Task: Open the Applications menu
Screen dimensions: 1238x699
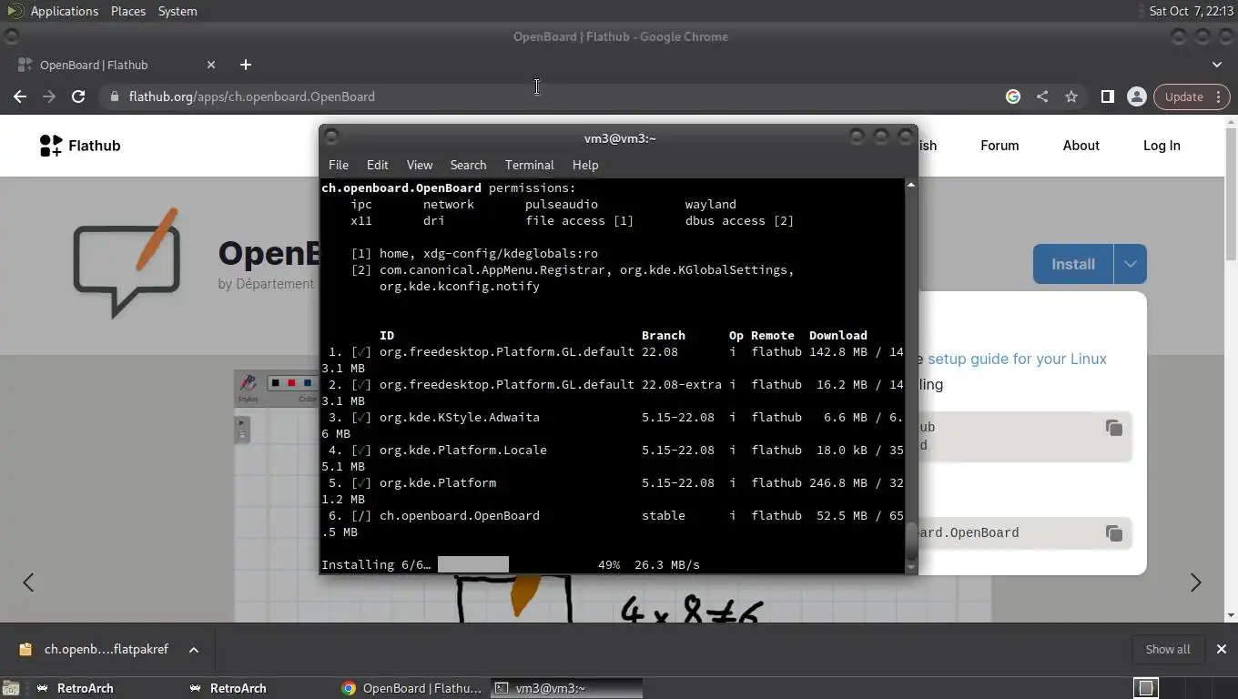Action: (64, 11)
